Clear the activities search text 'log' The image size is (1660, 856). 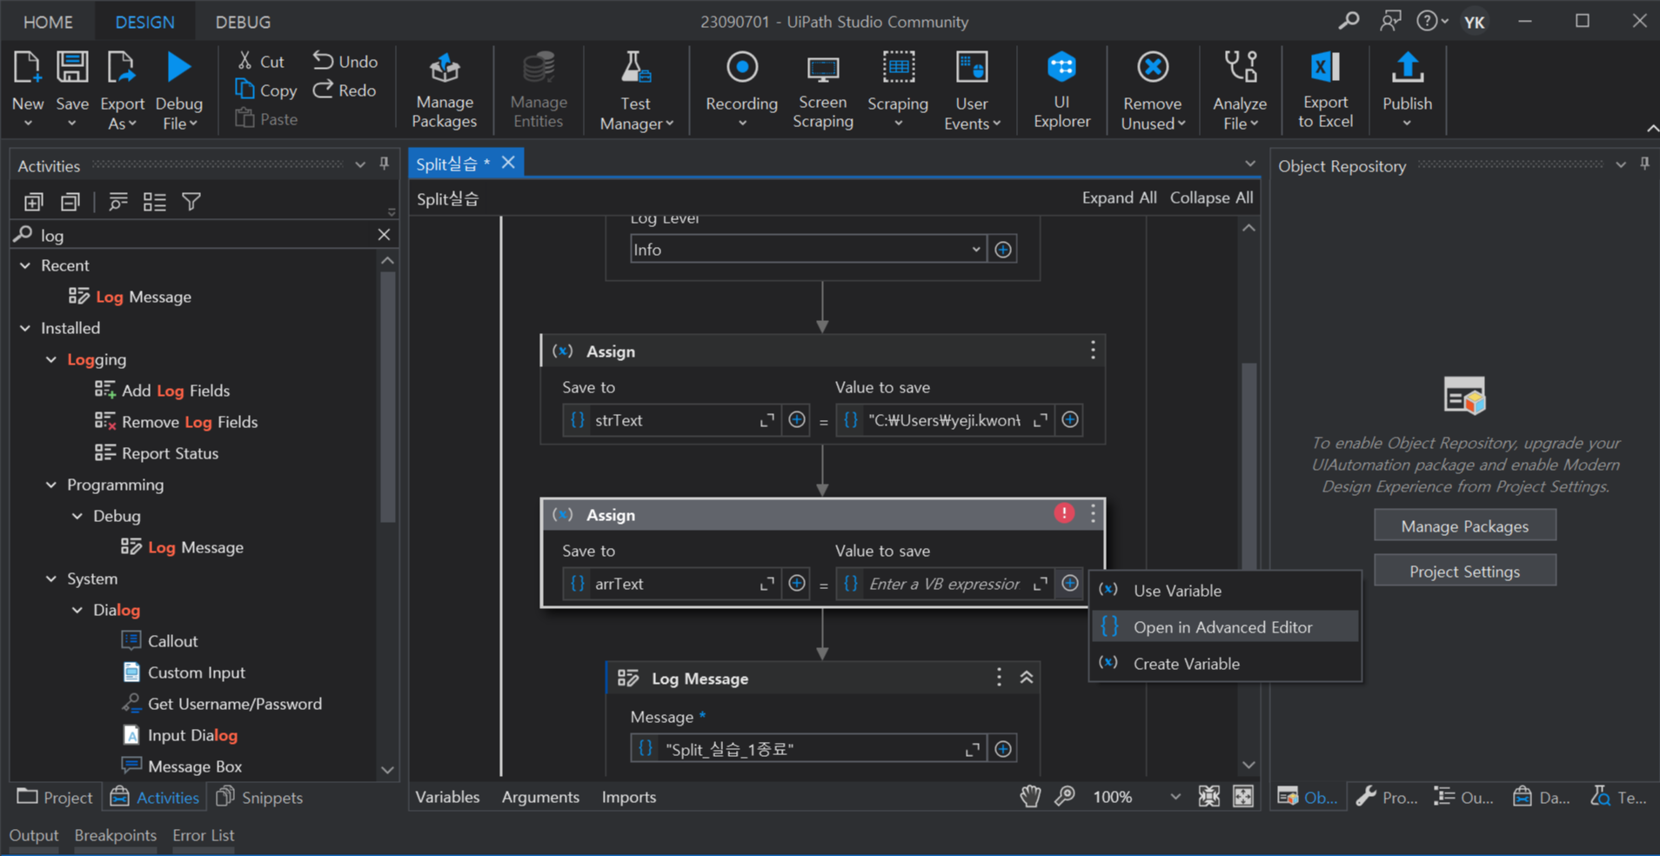point(384,234)
